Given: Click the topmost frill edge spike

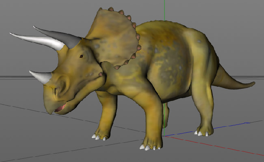Looking at the screenshot, I should point(111,9).
